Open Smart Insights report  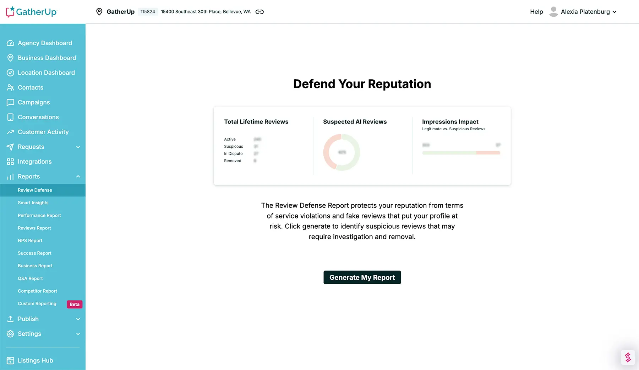(x=33, y=203)
